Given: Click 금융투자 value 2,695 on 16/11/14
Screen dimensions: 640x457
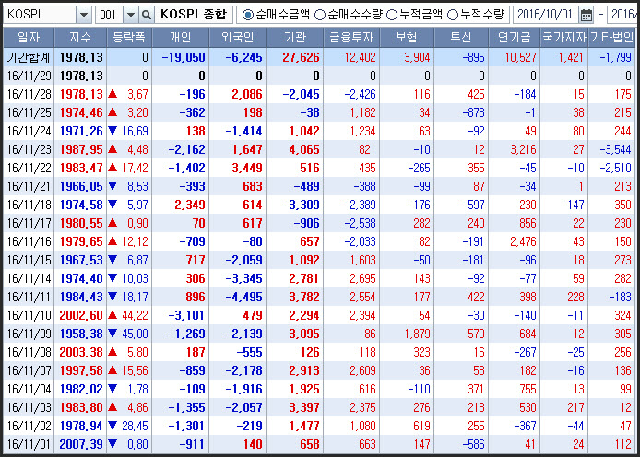Looking at the screenshot, I should coord(362,279).
